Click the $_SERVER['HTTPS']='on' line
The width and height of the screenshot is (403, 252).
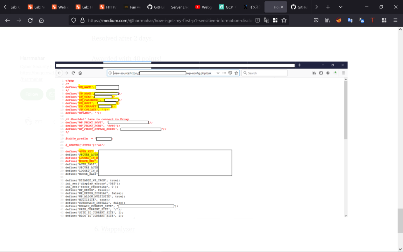pyautogui.click(x=85, y=145)
